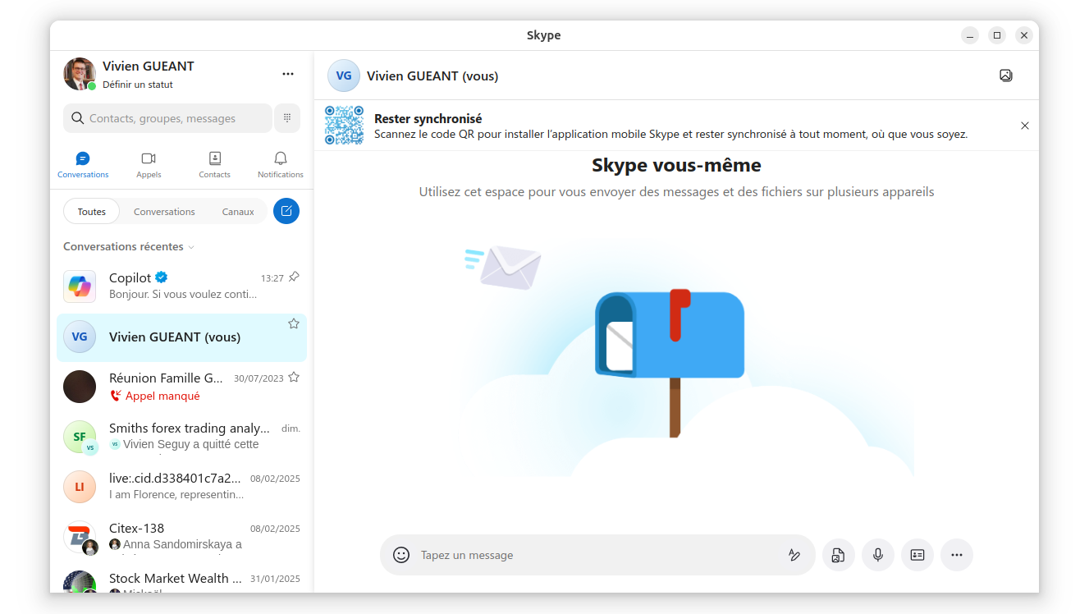Image resolution: width=1089 pixels, height=614 pixels.
Task: Open Smiths forex trading conversation
Action: (181, 437)
